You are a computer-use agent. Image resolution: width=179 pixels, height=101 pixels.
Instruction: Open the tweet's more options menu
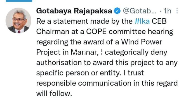point(177,11)
